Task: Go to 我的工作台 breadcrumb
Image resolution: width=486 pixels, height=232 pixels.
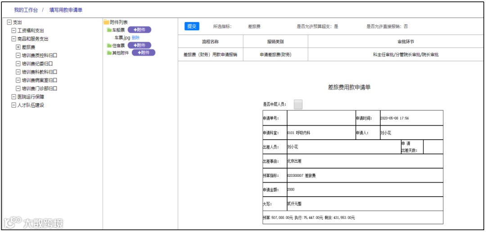Action: tap(26, 10)
